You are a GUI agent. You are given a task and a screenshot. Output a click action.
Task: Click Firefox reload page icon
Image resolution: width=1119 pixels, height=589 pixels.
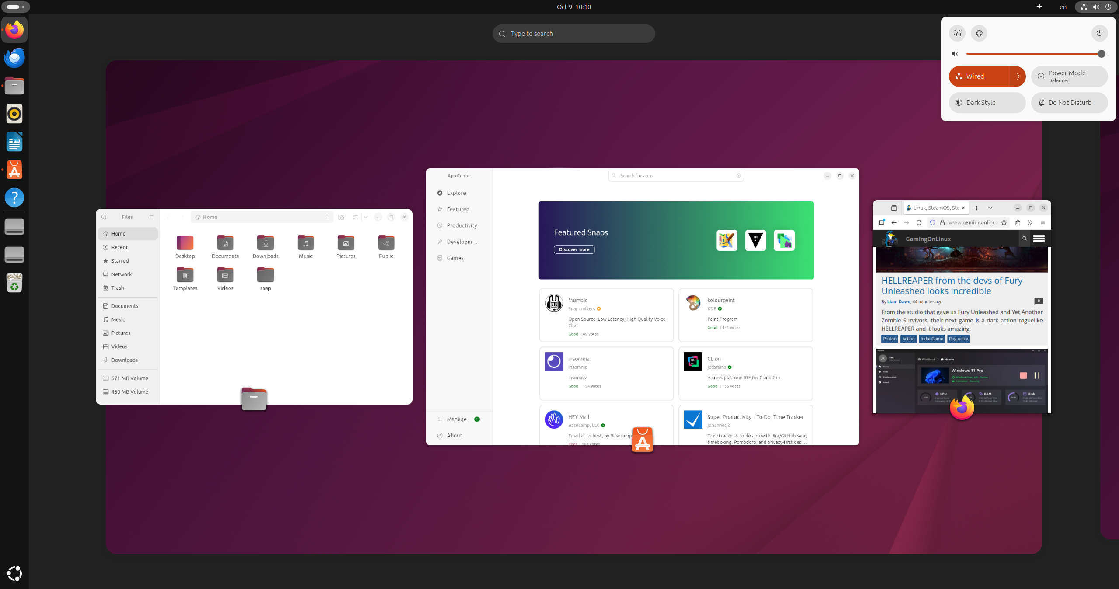pos(919,222)
